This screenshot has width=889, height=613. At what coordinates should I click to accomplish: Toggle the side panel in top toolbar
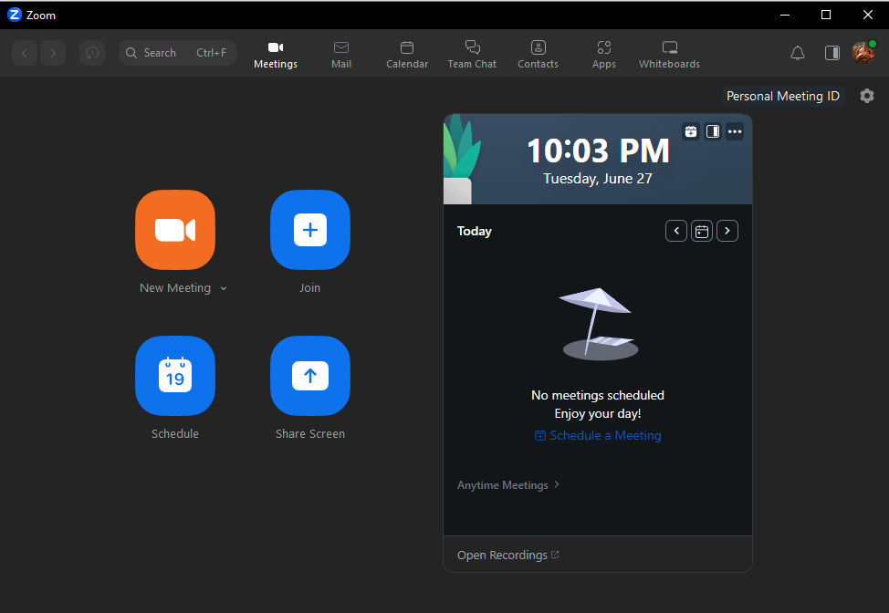click(x=831, y=53)
